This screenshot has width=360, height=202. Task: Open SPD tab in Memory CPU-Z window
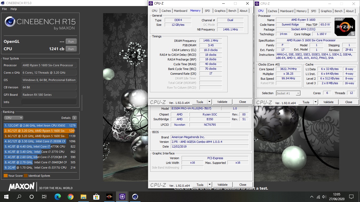pos(207,11)
